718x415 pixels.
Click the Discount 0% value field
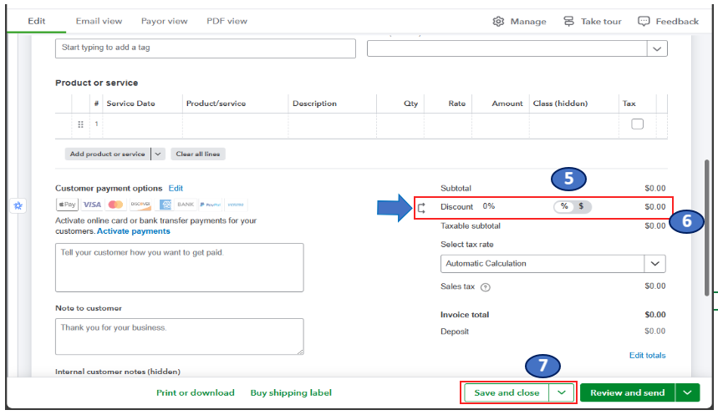489,206
